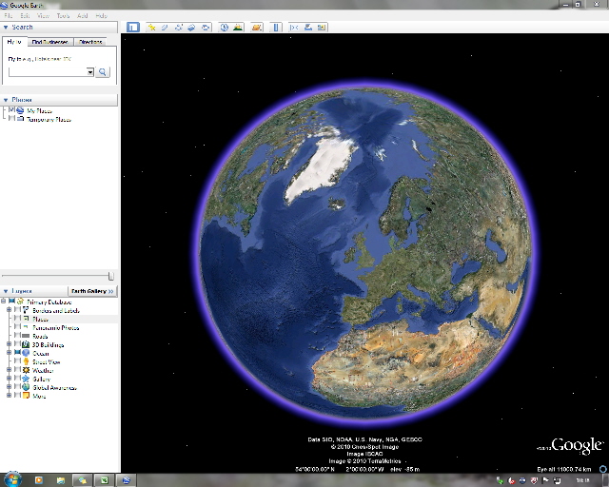Switch to the Find Businesses tab
The image size is (609, 487).
coord(50,42)
